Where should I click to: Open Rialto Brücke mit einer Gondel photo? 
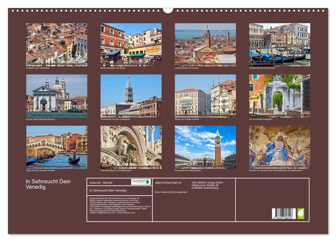click(57, 147)
